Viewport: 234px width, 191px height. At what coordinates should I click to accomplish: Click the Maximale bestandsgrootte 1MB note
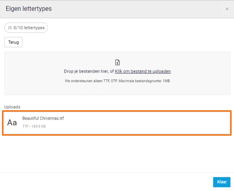(144, 81)
